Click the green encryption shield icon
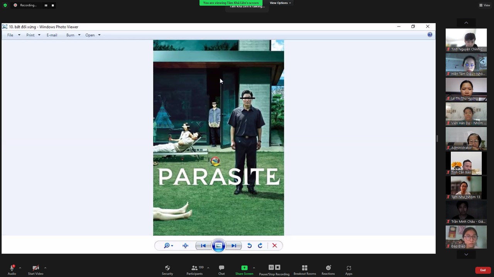The height and width of the screenshot is (277, 494). pyautogui.click(x=5, y=5)
